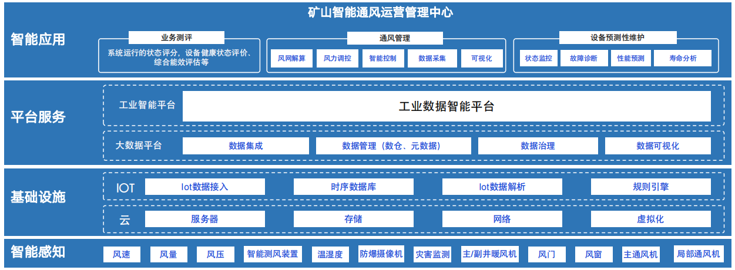Click the 业务测评 header label
The width and height of the screenshot is (735, 270).
coord(177,38)
